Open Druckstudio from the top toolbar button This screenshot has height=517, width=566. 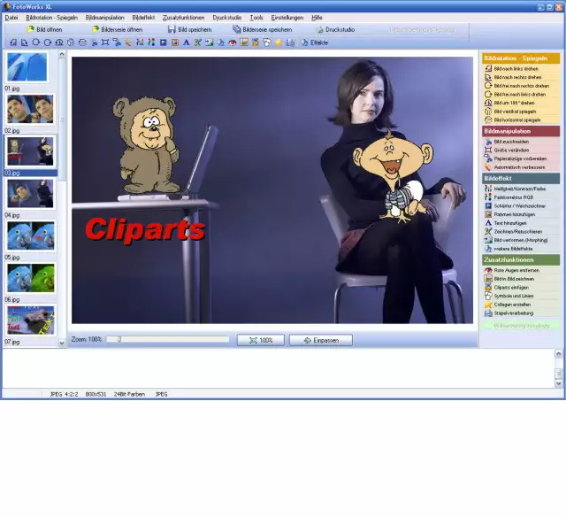pyautogui.click(x=335, y=29)
